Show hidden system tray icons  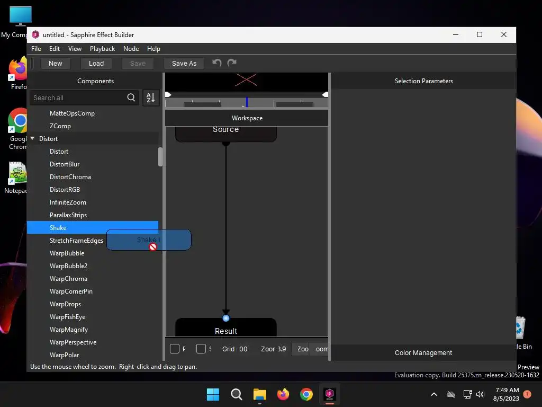[434, 394]
